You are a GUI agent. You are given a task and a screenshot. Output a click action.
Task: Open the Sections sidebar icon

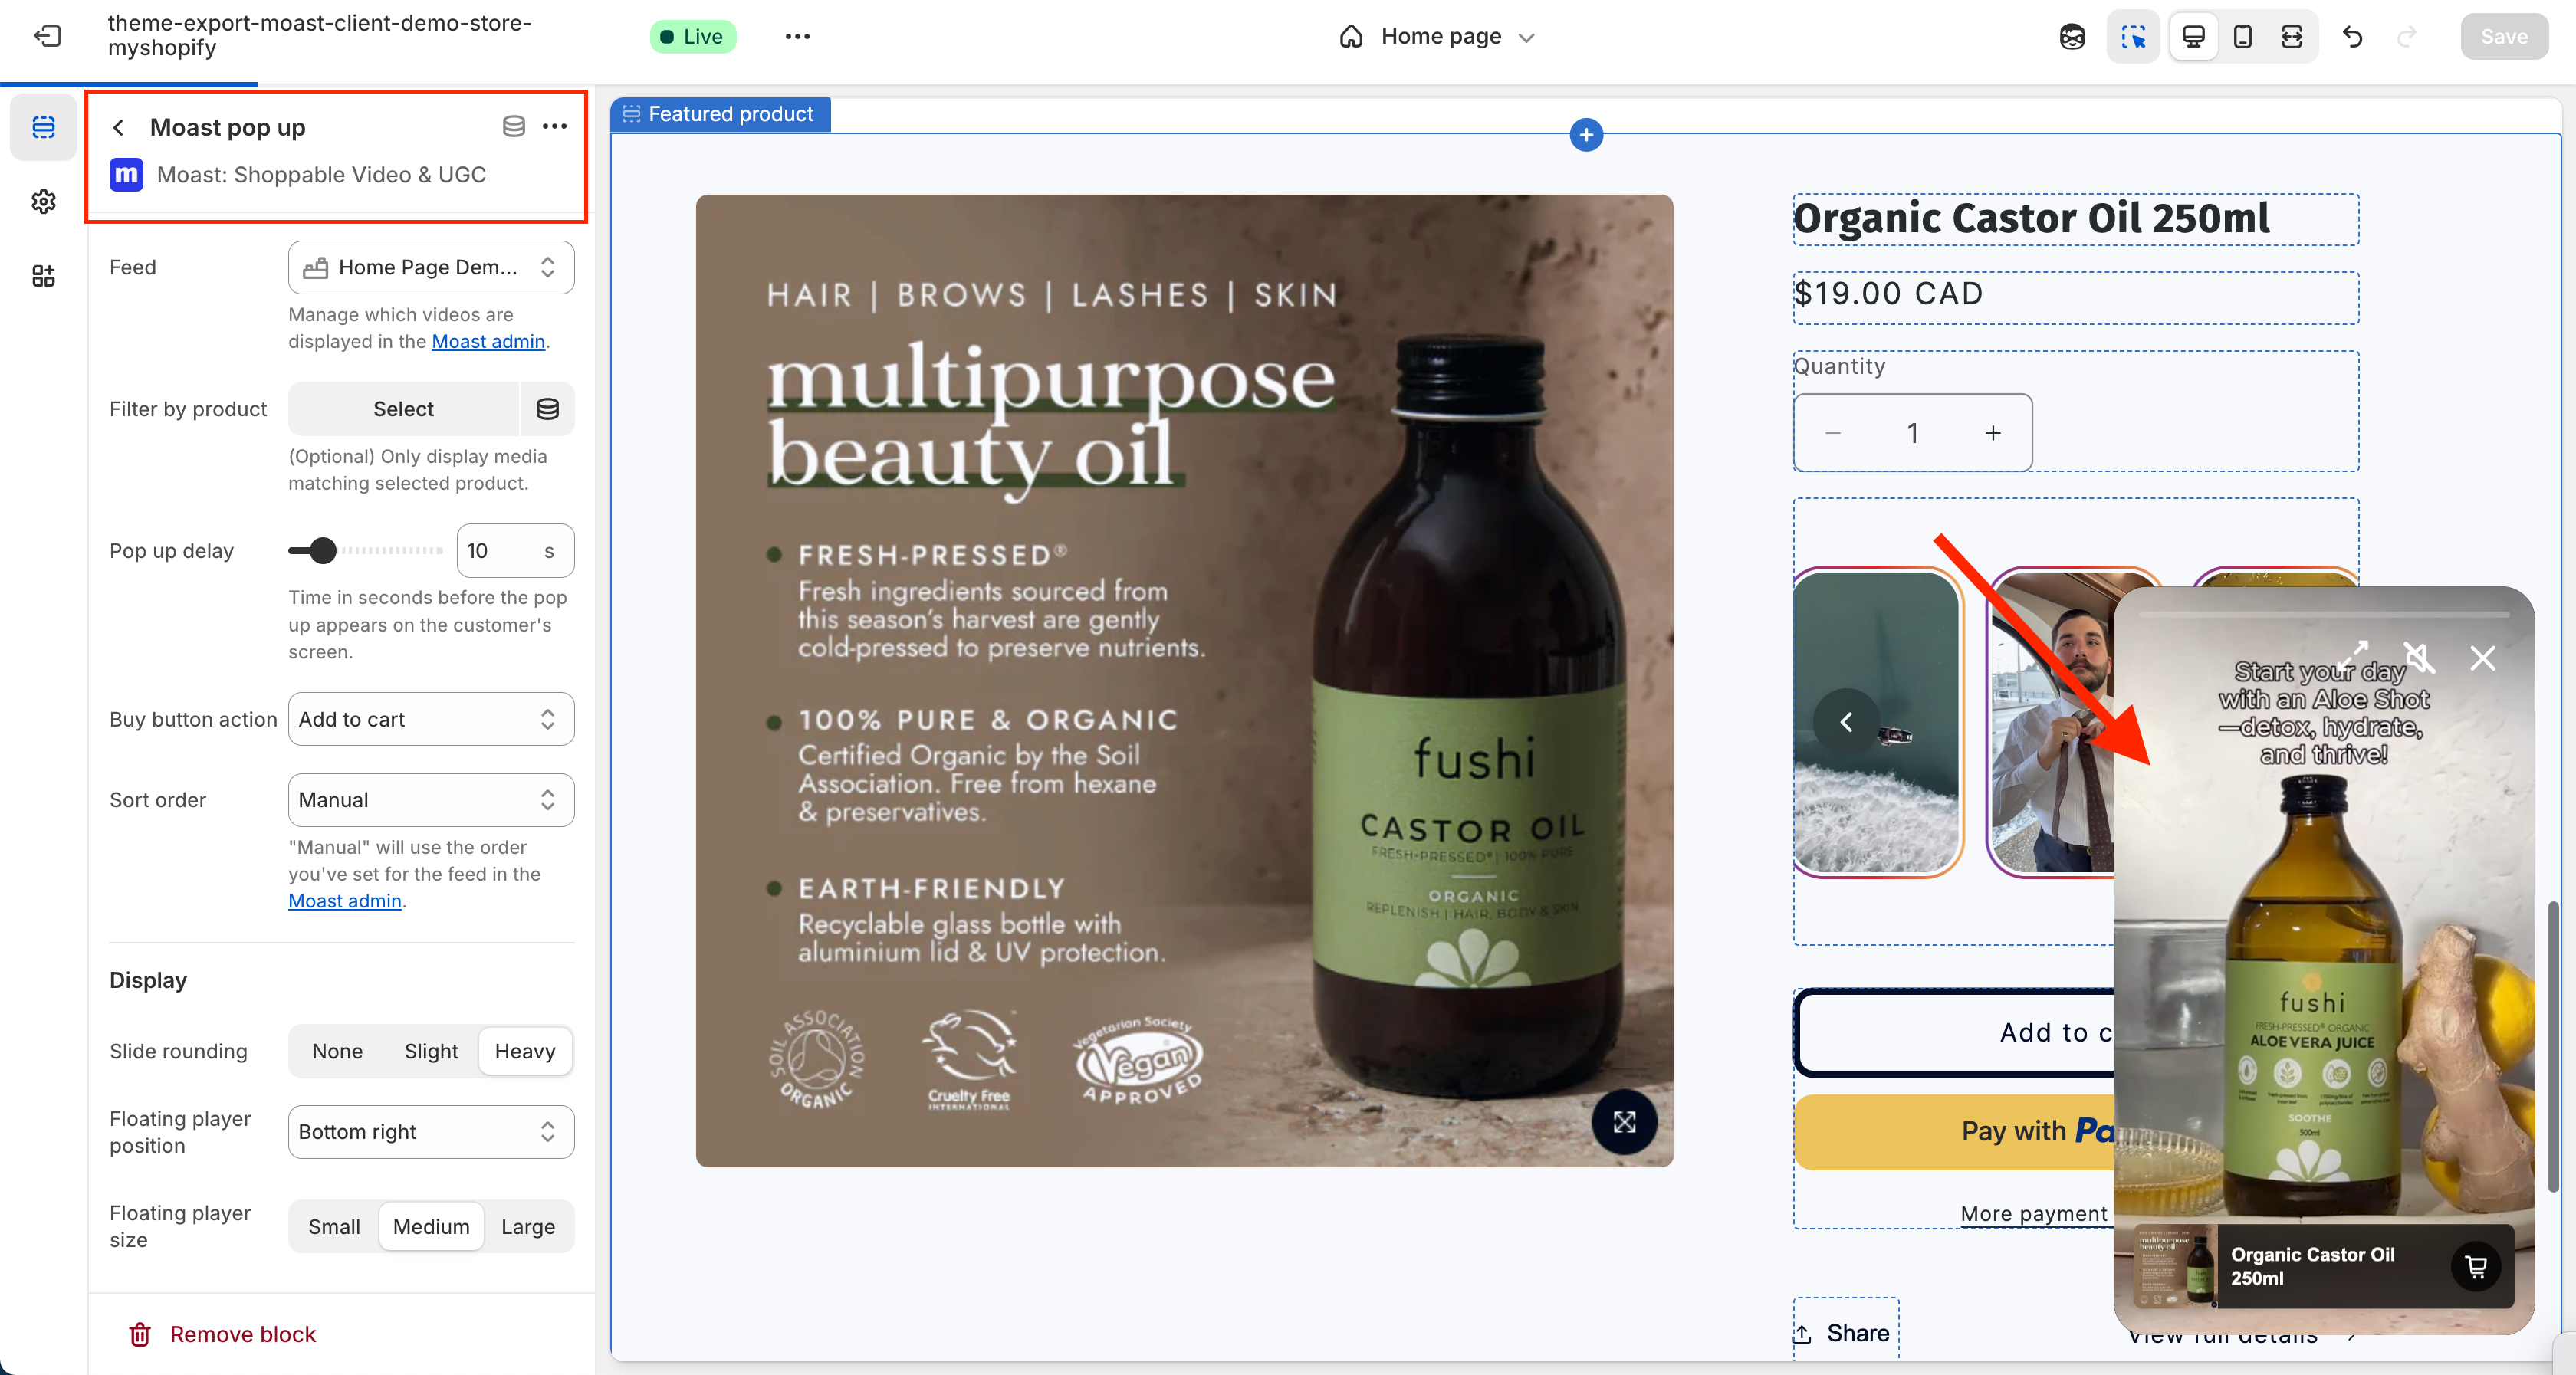43,127
